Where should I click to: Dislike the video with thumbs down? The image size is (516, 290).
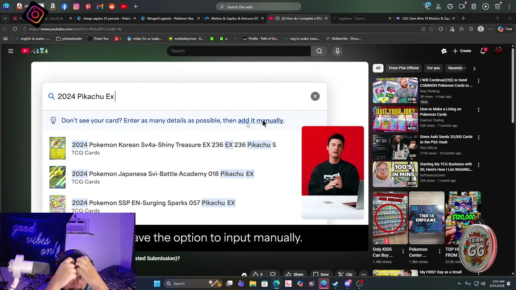click(273, 274)
